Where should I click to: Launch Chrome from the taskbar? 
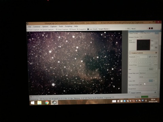point(47,103)
